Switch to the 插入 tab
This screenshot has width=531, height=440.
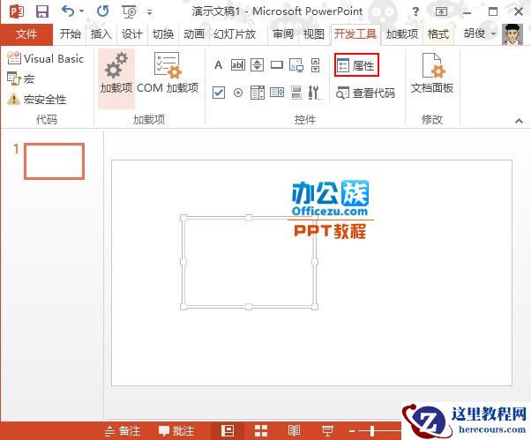tap(101, 34)
